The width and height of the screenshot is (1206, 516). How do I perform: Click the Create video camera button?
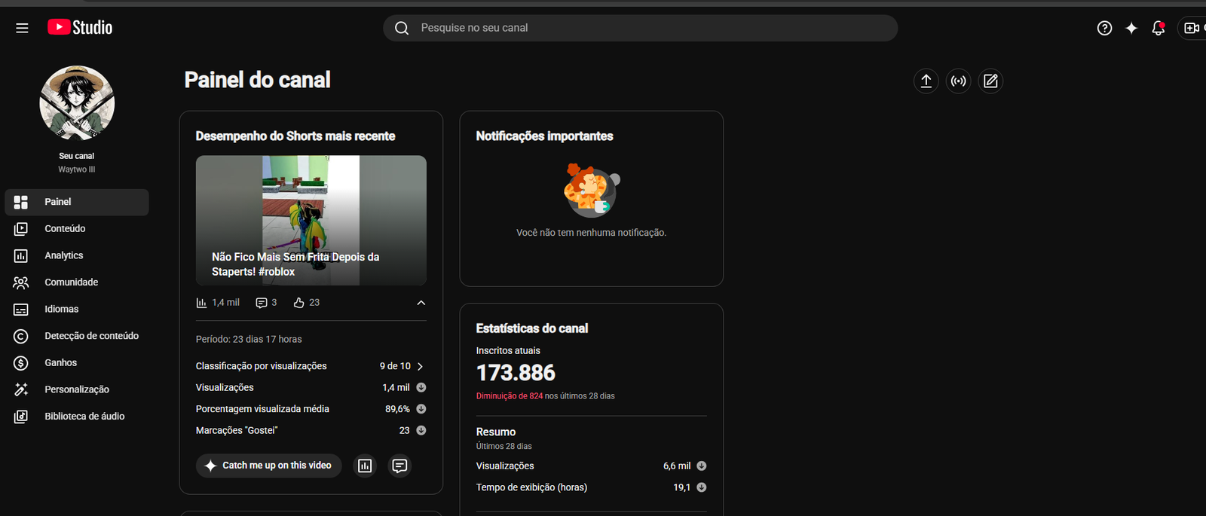[1192, 28]
